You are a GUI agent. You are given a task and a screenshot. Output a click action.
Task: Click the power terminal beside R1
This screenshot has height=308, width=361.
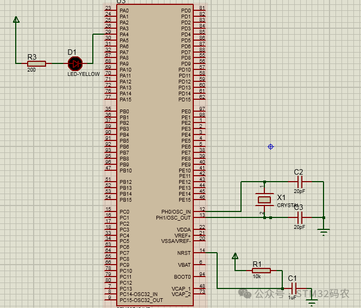pos(235,256)
